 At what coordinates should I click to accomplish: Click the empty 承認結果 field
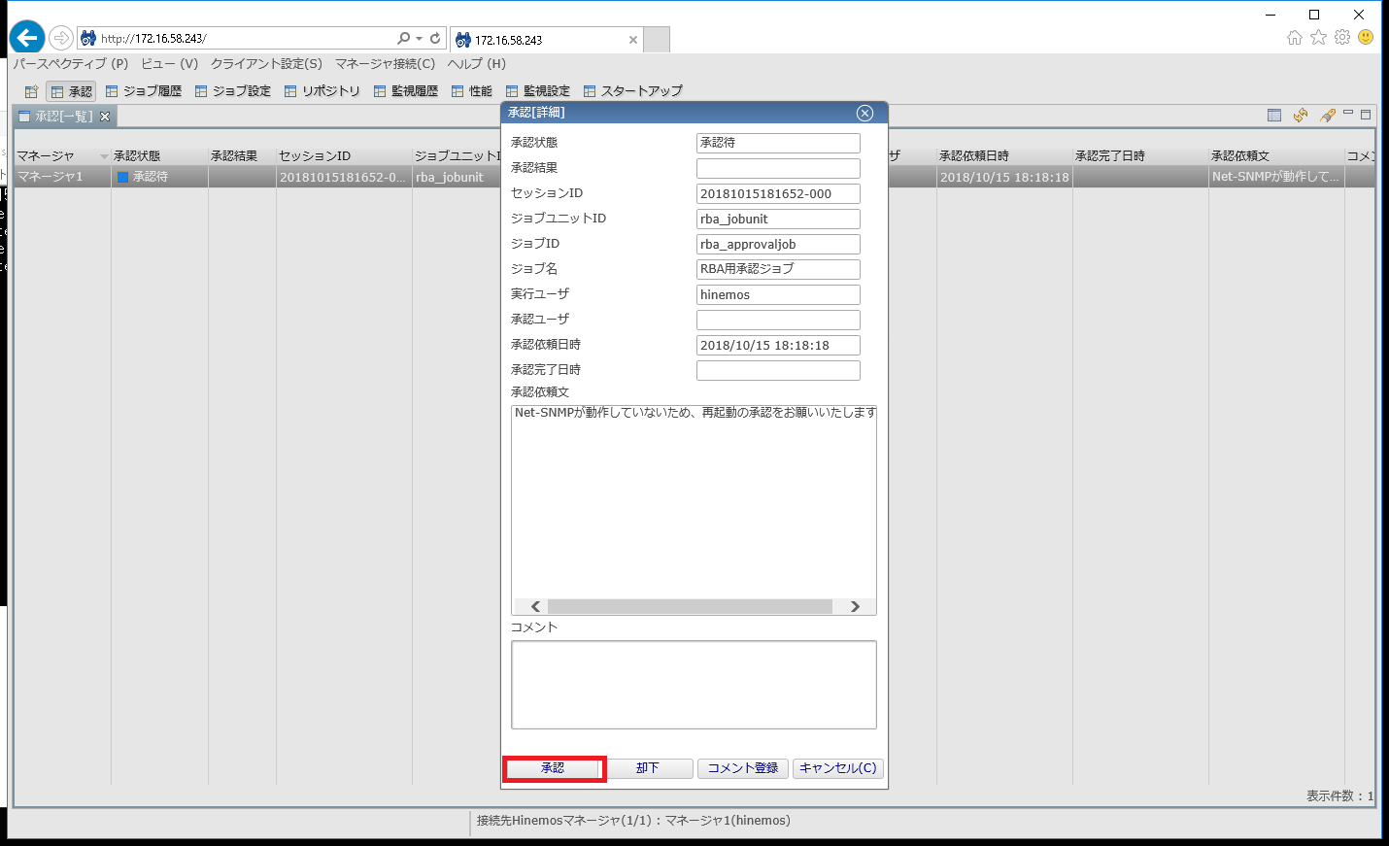[778, 168]
